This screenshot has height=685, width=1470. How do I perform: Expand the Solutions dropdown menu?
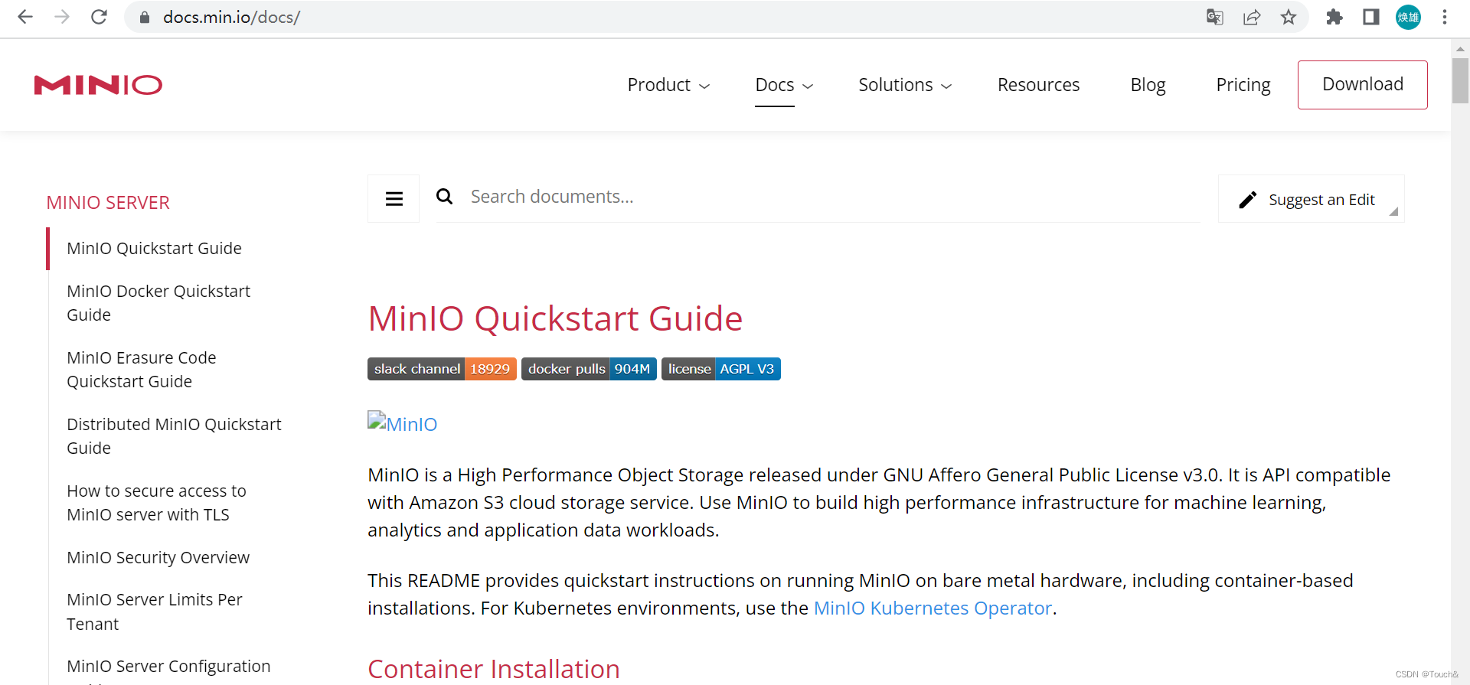904,85
